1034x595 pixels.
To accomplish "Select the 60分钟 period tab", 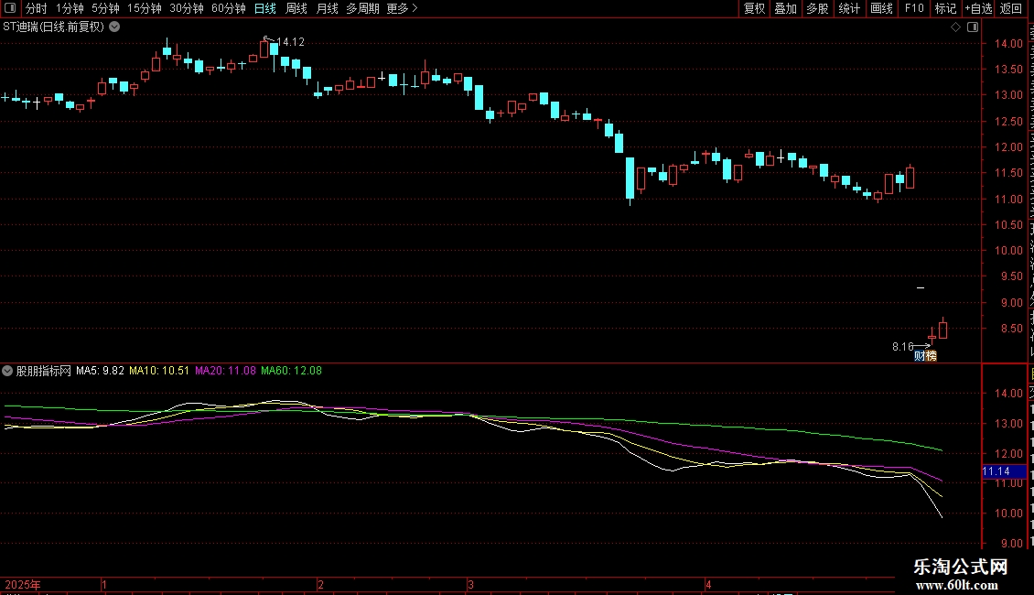I will tap(228, 8).
